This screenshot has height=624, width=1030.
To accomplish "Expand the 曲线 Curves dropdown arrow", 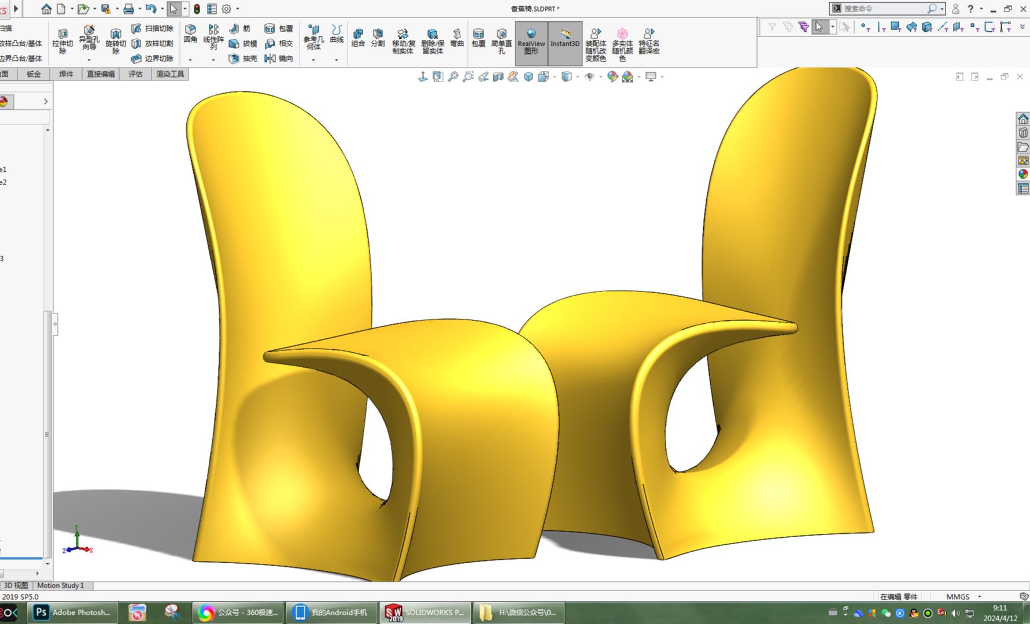I will pyautogui.click(x=337, y=60).
